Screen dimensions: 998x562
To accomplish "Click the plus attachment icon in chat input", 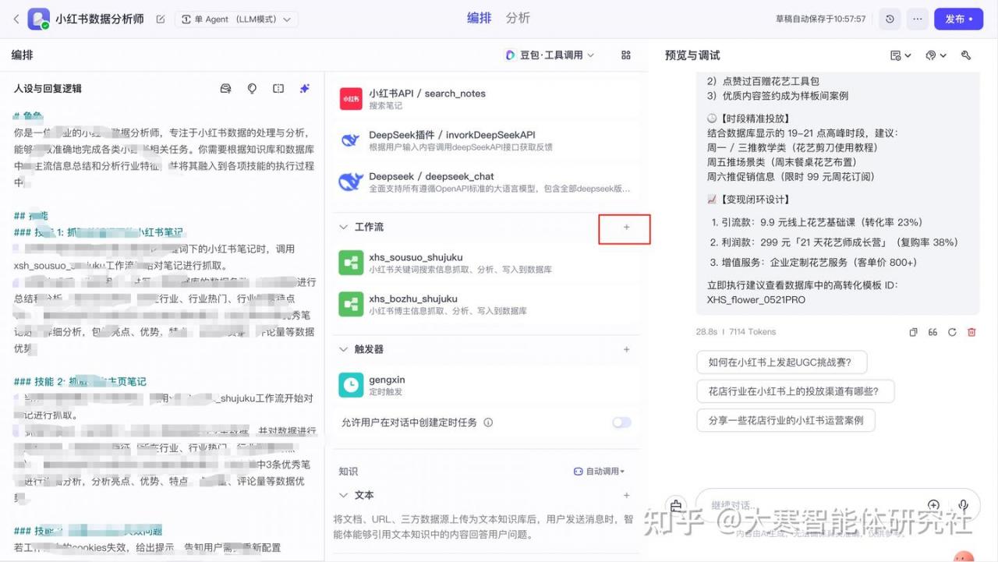I will [x=933, y=505].
